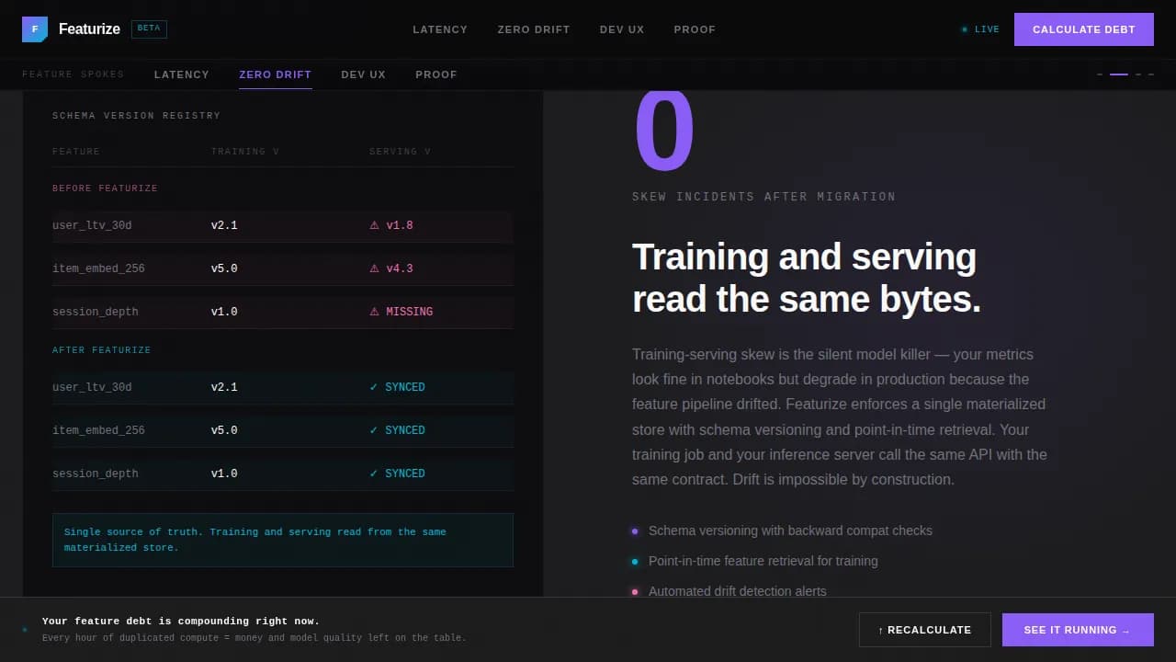Image resolution: width=1176 pixels, height=662 pixels.
Task: Click the checkmark in the user_ltv_30d SYNCED row
Action: 373,387
